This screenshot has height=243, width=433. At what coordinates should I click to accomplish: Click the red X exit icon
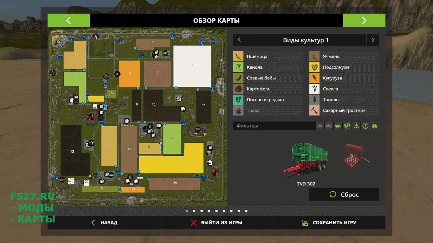(x=194, y=223)
